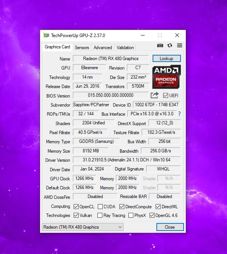
Task: Click the Pixel Fillrate field 40.5 GPixel/s
Action: (x=90, y=132)
